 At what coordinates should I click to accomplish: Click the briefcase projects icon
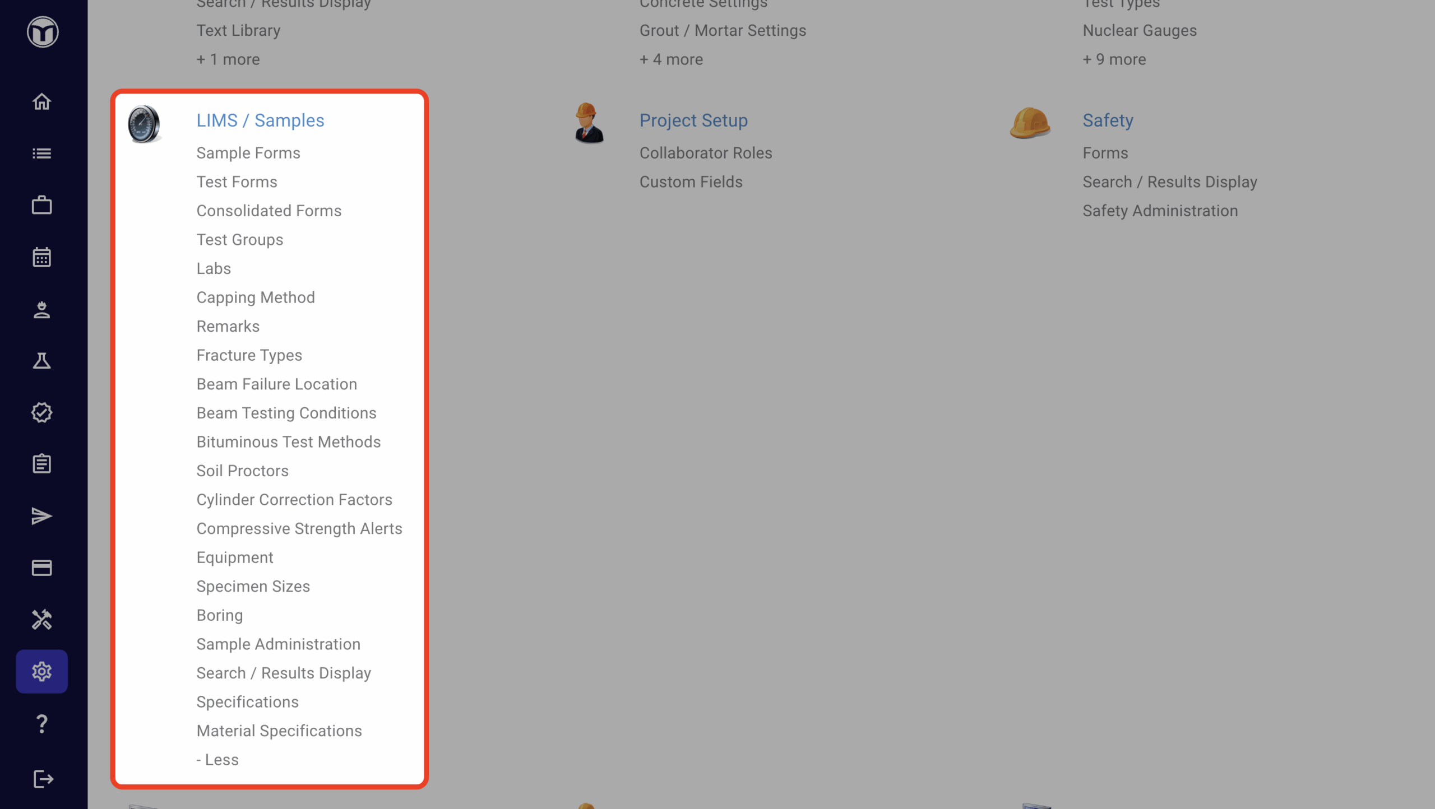click(41, 205)
